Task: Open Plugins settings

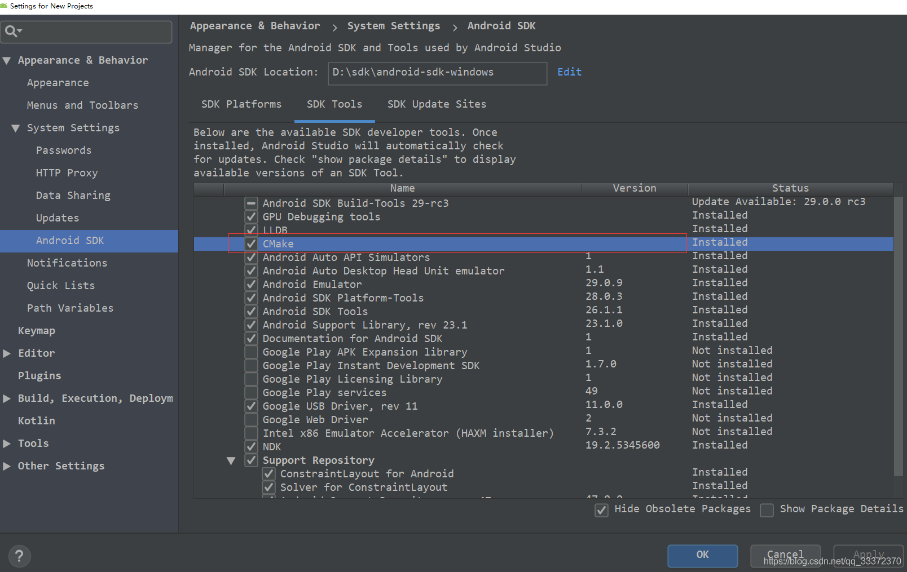Action: coord(39,376)
